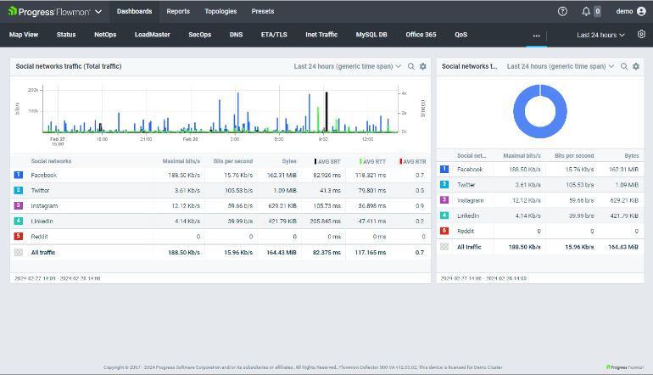Viewport: 653px width, 375px height.
Task: Click the notifications bell icon
Action: (586, 12)
